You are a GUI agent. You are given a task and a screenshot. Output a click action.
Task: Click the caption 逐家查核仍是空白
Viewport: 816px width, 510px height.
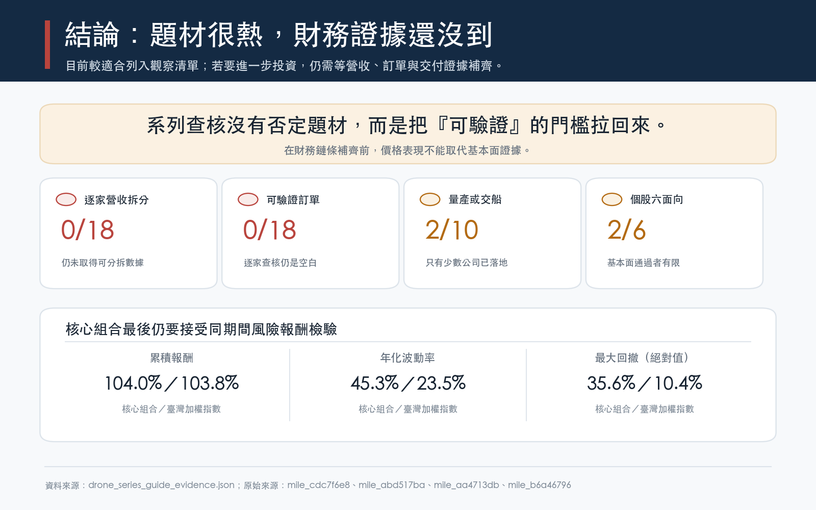point(280,263)
